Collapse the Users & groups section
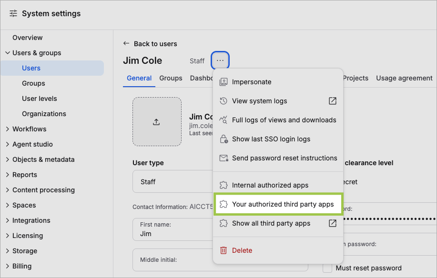 coord(8,53)
